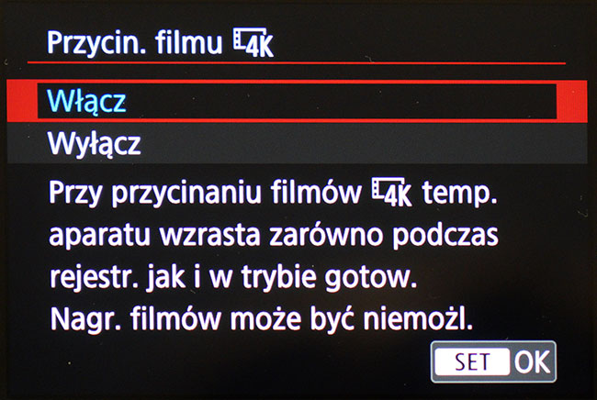Click the word podczas in description
Screen dimensions: 597x400
[445, 236]
